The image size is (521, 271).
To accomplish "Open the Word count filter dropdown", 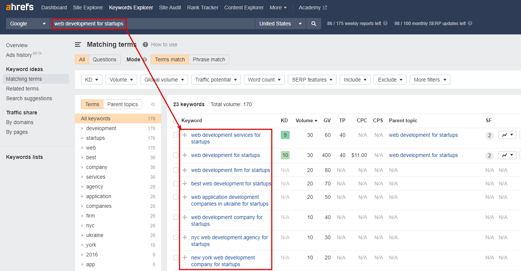I will coord(264,80).
